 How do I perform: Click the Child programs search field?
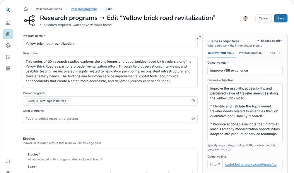coord(110,118)
